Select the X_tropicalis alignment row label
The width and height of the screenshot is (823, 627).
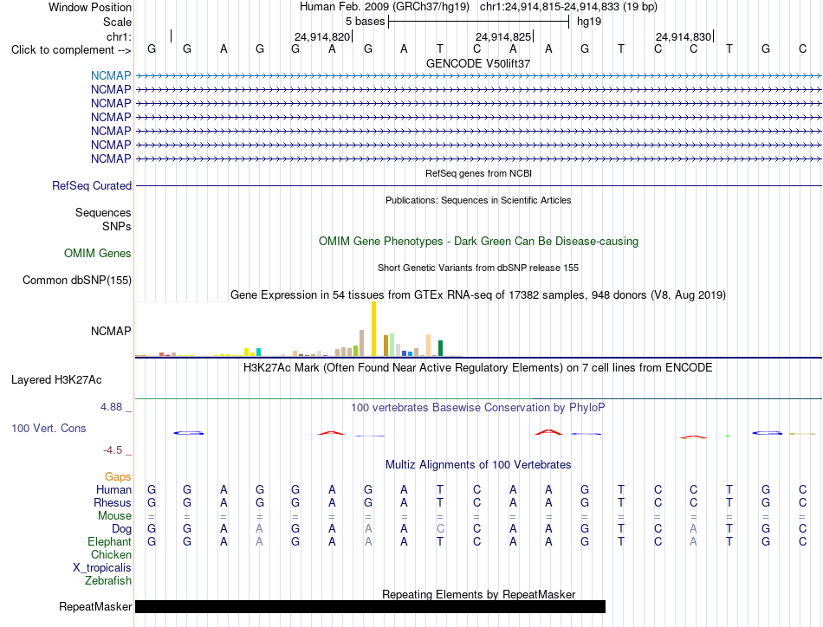coord(102,568)
